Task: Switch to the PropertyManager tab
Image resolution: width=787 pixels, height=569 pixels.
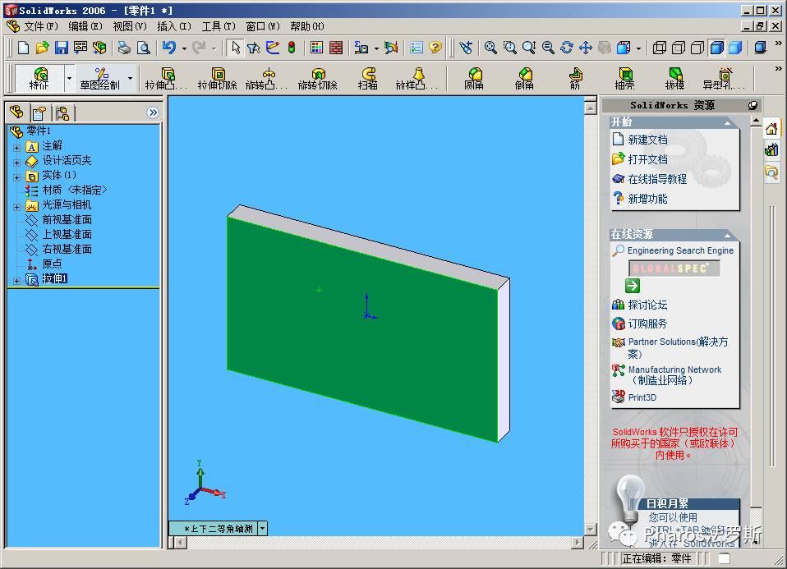Action: click(x=39, y=112)
